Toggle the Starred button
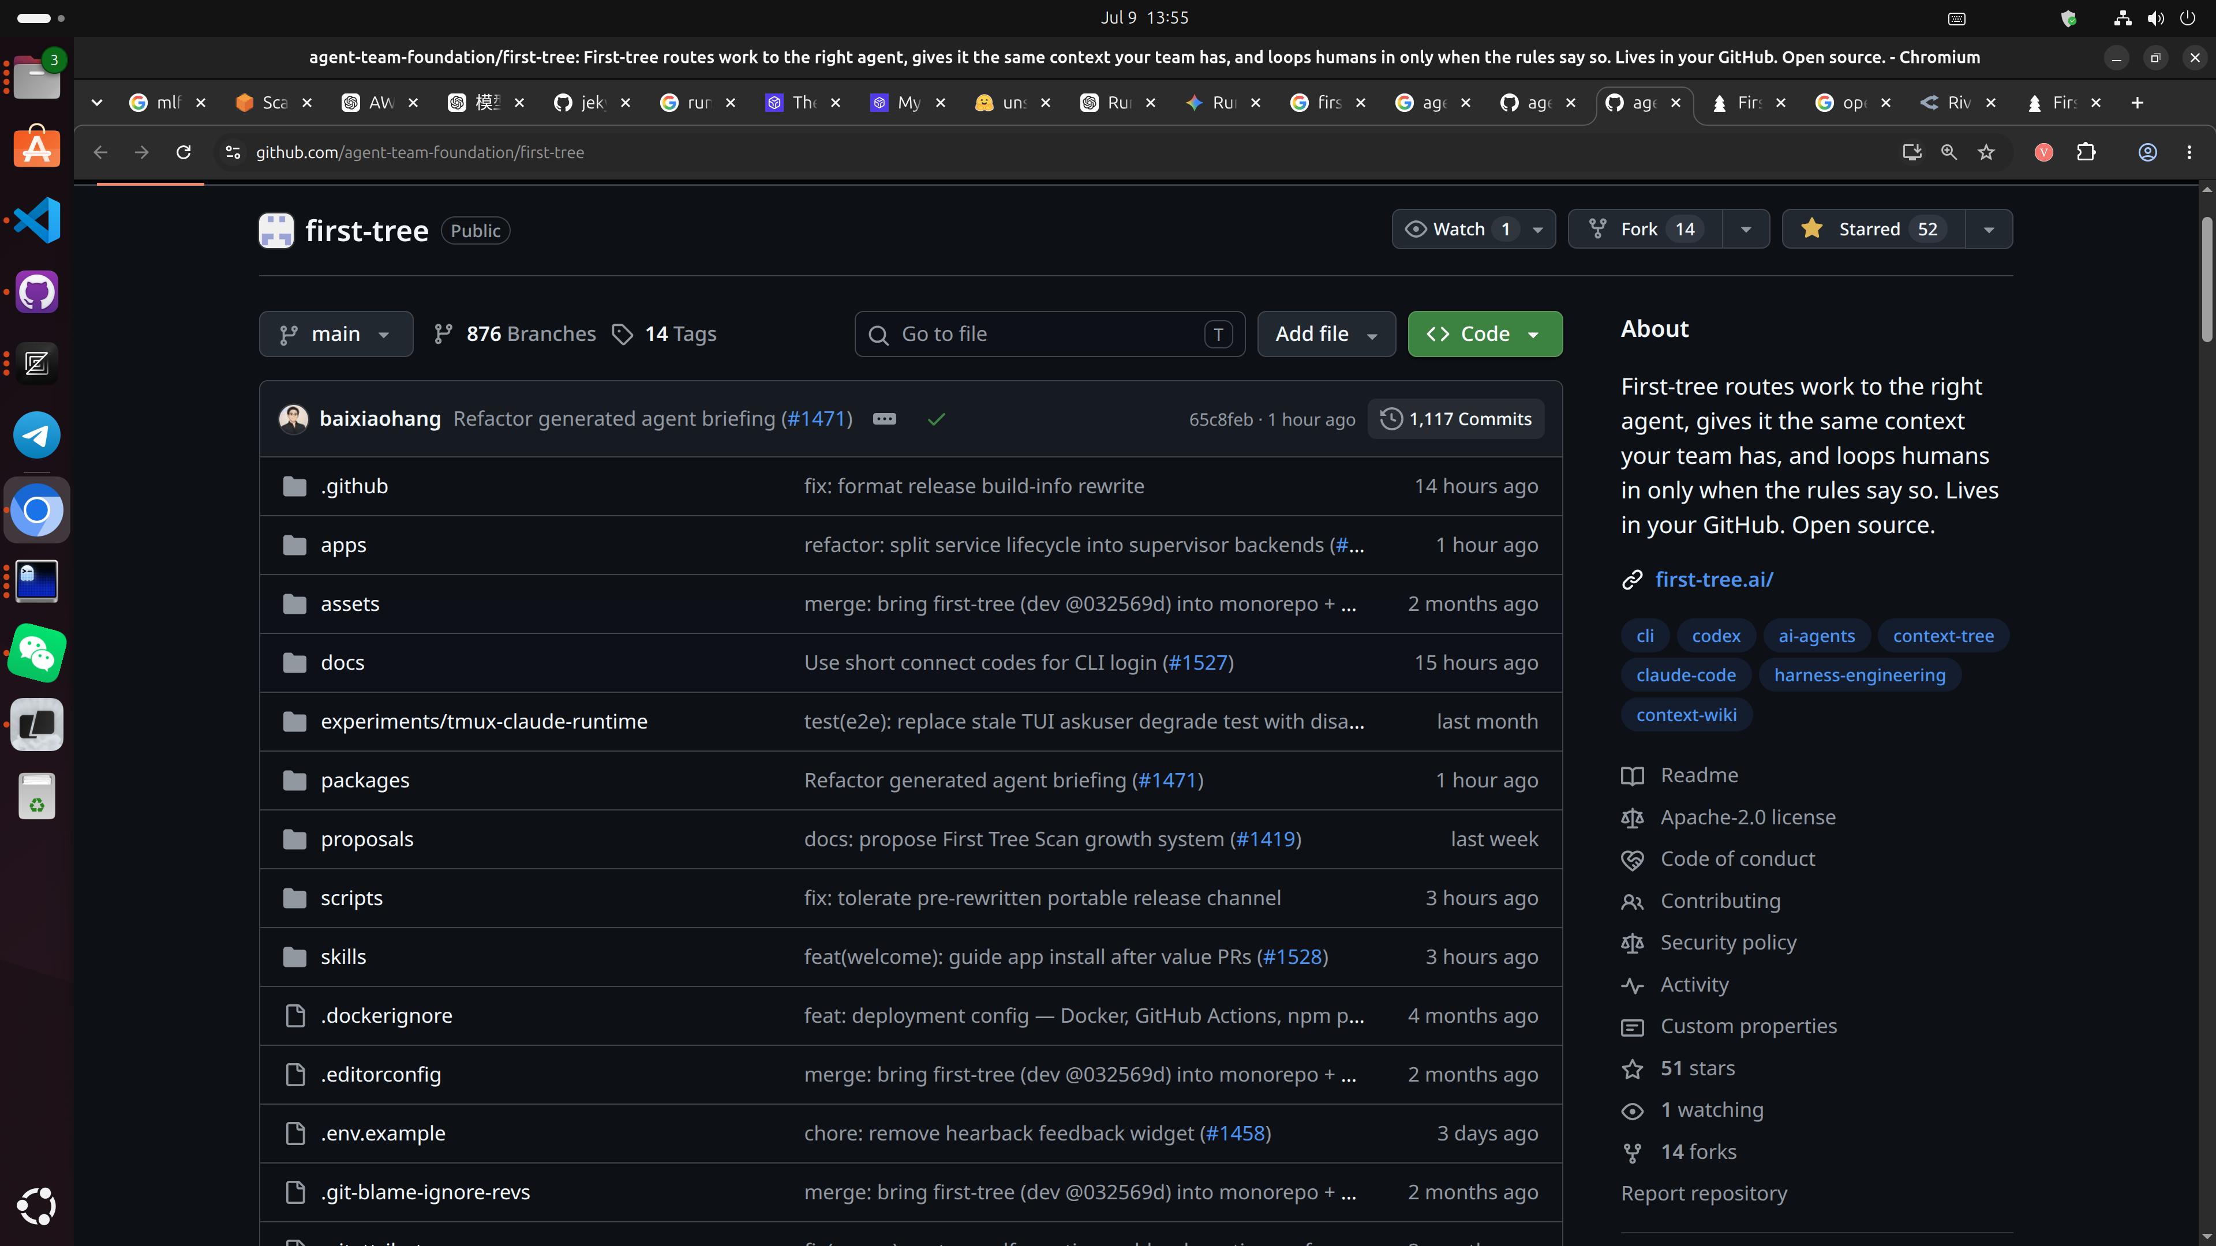This screenshot has width=2216, height=1246. click(x=1874, y=230)
